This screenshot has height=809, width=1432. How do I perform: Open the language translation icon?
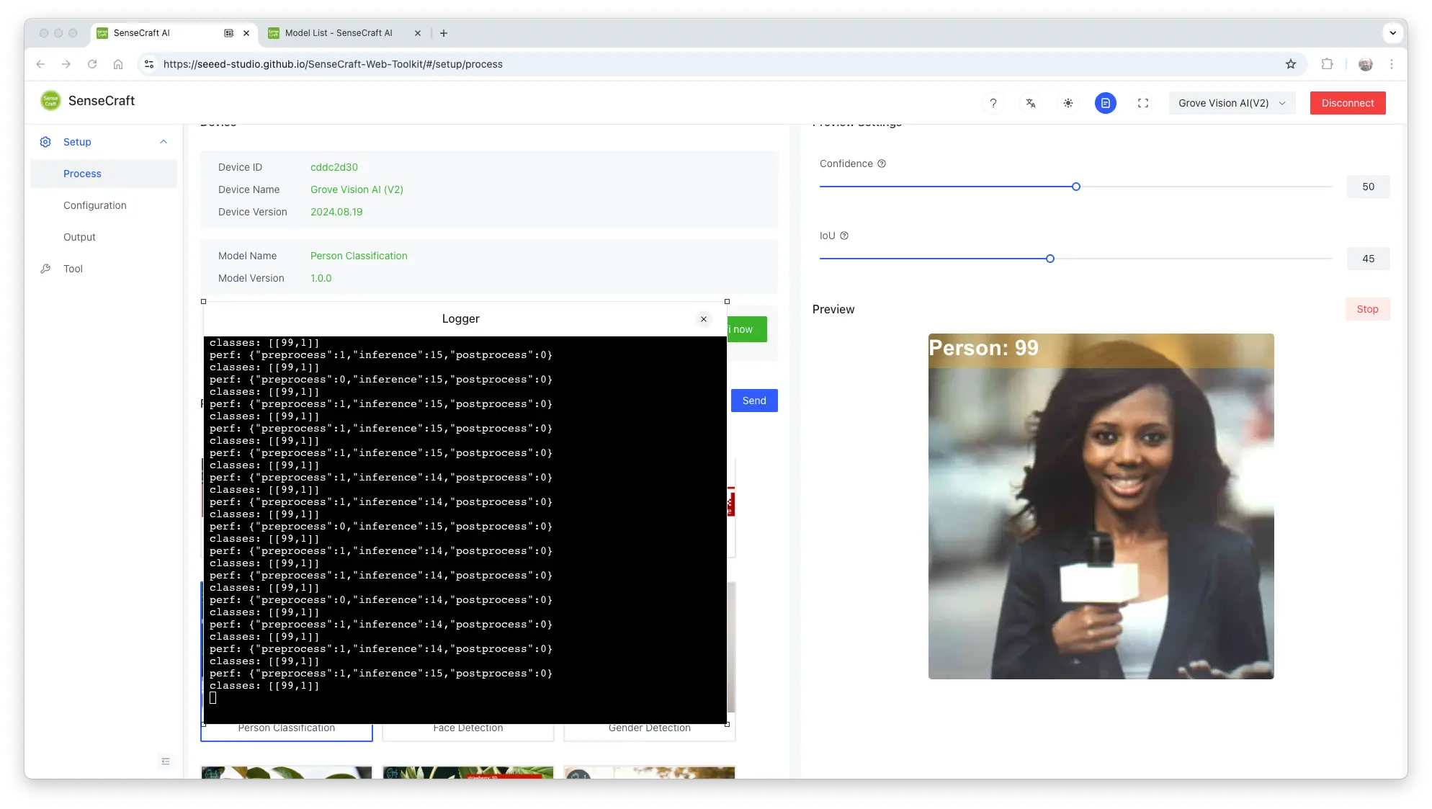tap(1031, 103)
